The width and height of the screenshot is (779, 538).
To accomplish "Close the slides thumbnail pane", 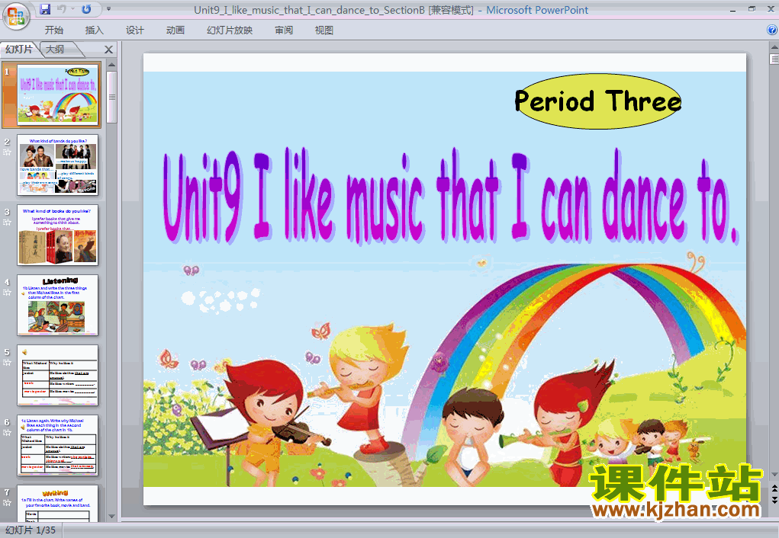I will point(109,49).
